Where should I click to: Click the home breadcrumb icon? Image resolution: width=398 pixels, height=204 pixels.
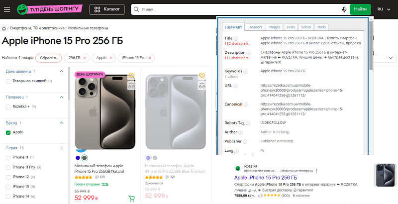click(4, 28)
